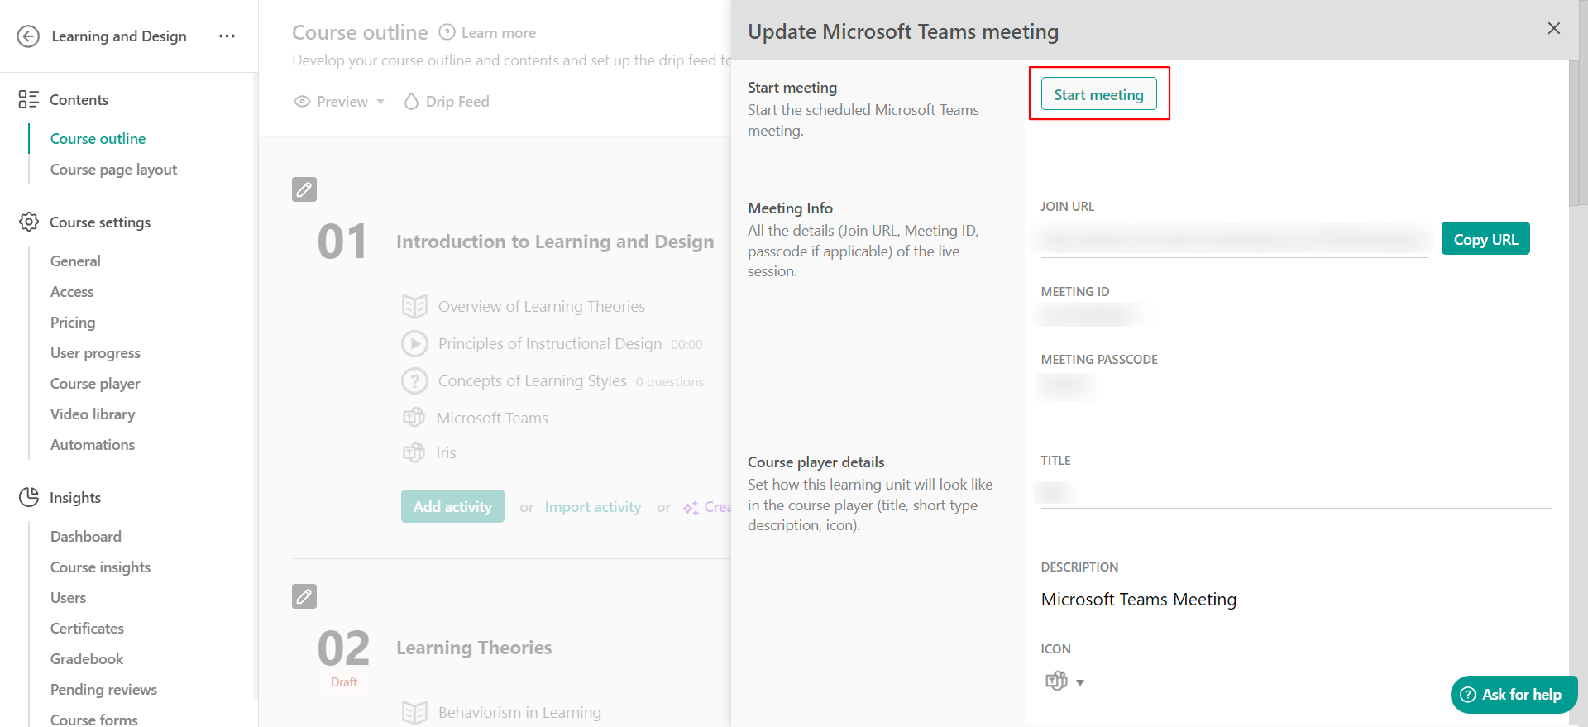Image resolution: width=1588 pixels, height=727 pixels.
Task: Open Users under Insights
Action: click(x=68, y=598)
